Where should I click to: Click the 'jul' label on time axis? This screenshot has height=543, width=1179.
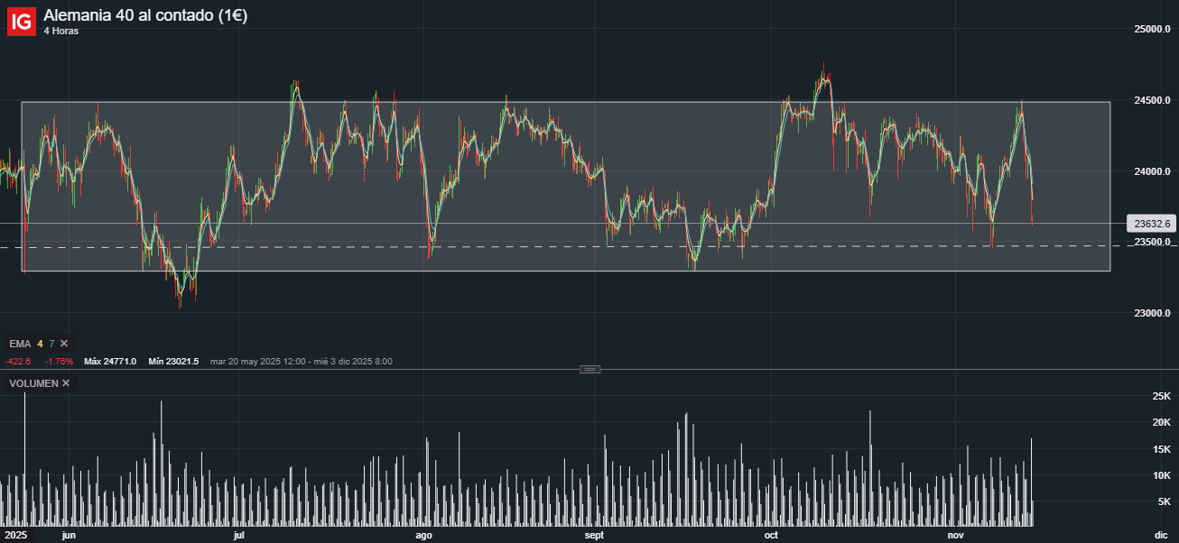[238, 536]
